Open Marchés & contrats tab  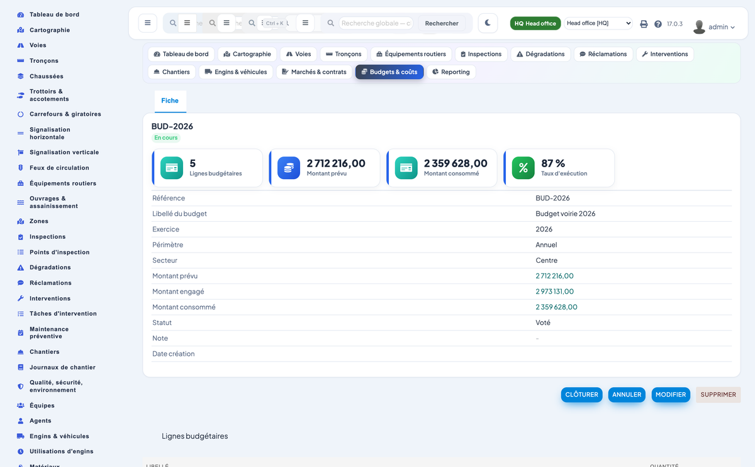pos(314,72)
